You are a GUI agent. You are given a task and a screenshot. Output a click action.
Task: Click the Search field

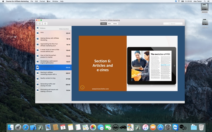tap(173, 23)
